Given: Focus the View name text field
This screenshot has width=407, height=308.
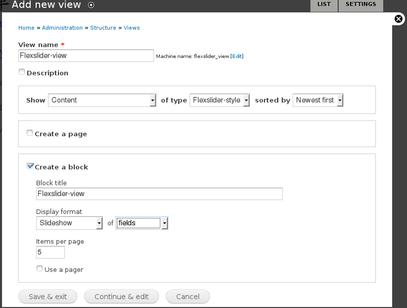Looking at the screenshot, I should pyautogui.click(x=86, y=56).
